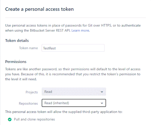This screenshot has height=125, width=151.
Task: Click the green checkmark icon
Action: pyautogui.click(x=10, y=119)
